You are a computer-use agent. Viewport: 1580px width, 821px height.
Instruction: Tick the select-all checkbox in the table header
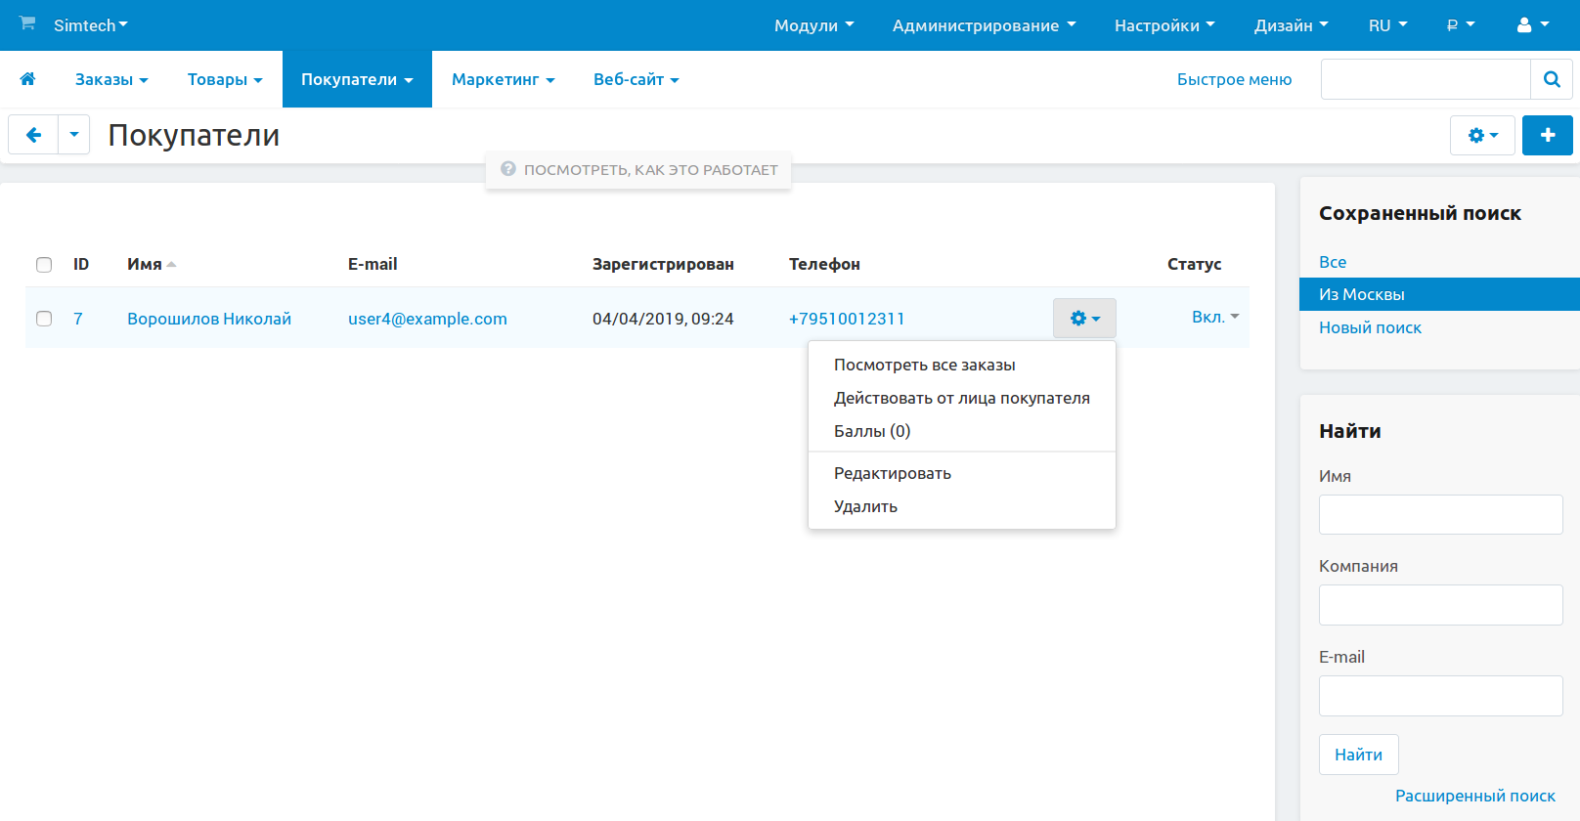44,265
